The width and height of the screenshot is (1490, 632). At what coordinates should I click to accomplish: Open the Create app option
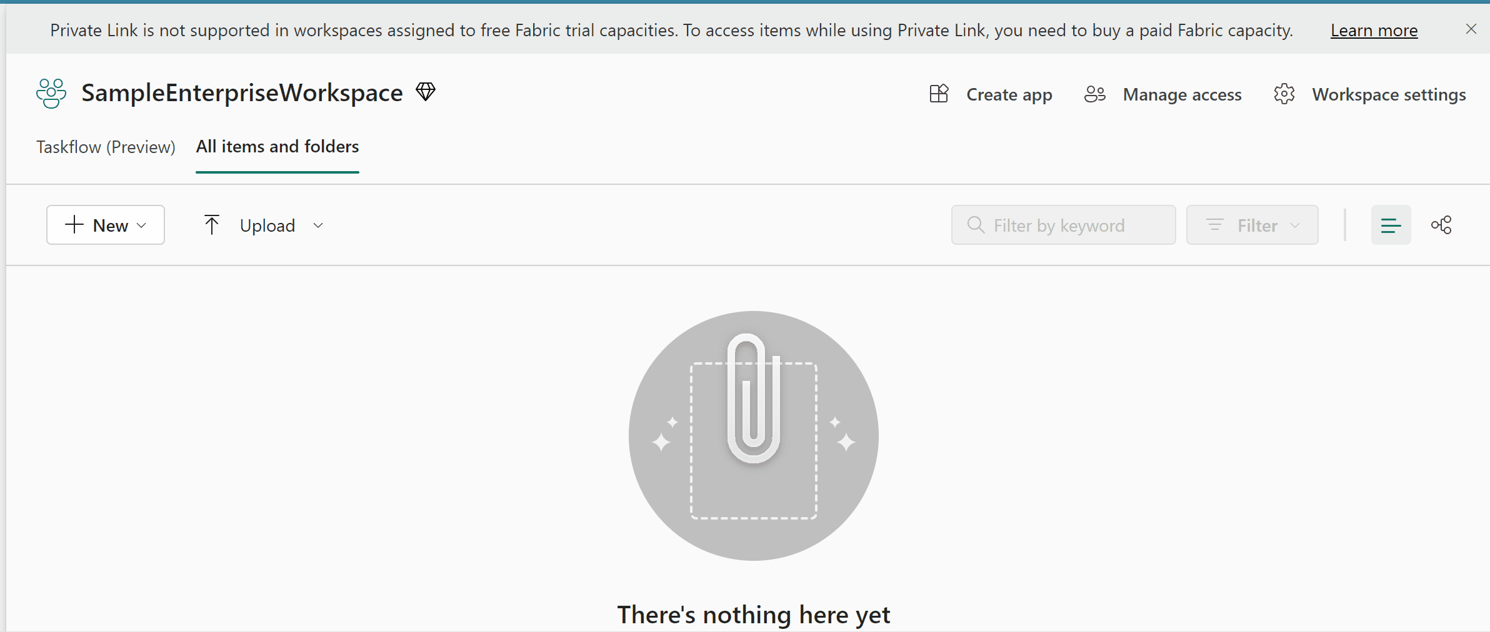1008,94
